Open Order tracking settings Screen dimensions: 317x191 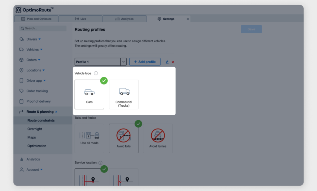tap(37, 91)
